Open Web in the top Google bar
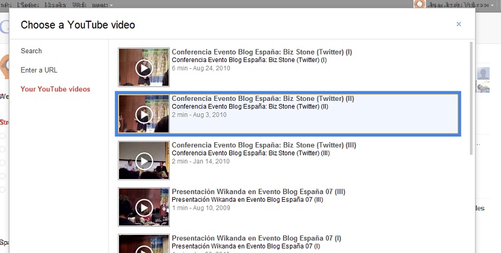This screenshot has height=253, width=501. pyautogui.click(x=80, y=5)
